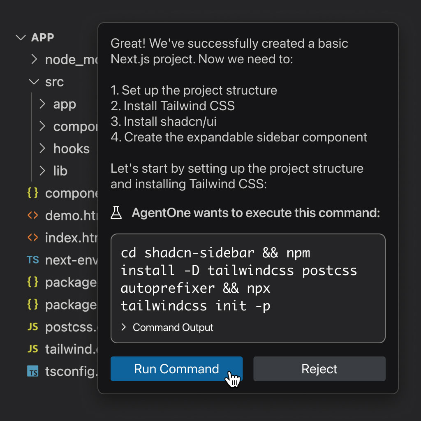Click "AgentOne wants to execute this command:" text
421x421 pixels.
pos(256,213)
